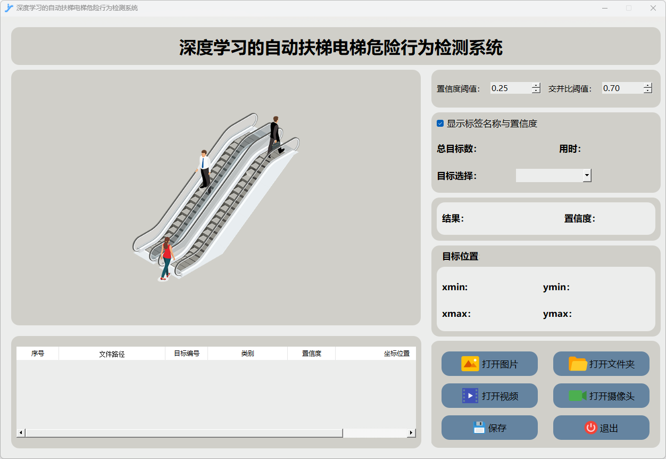Click the 类别 column header
This screenshot has height=459, width=666.
(247, 354)
